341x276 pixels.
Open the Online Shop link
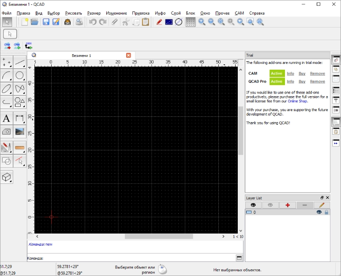click(297, 101)
